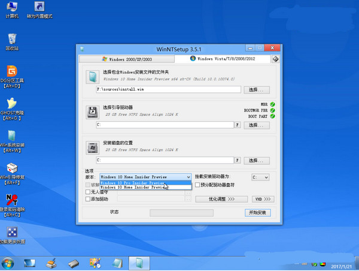Pick Windows 10 Home Insider Preview from list
Viewport: 359px width, 271px height.
[x=132, y=188]
